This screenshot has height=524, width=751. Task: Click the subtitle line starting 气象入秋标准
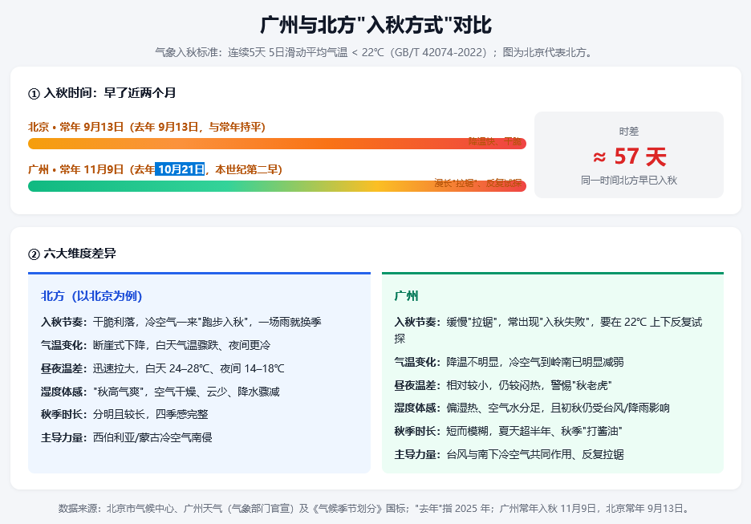click(375, 52)
